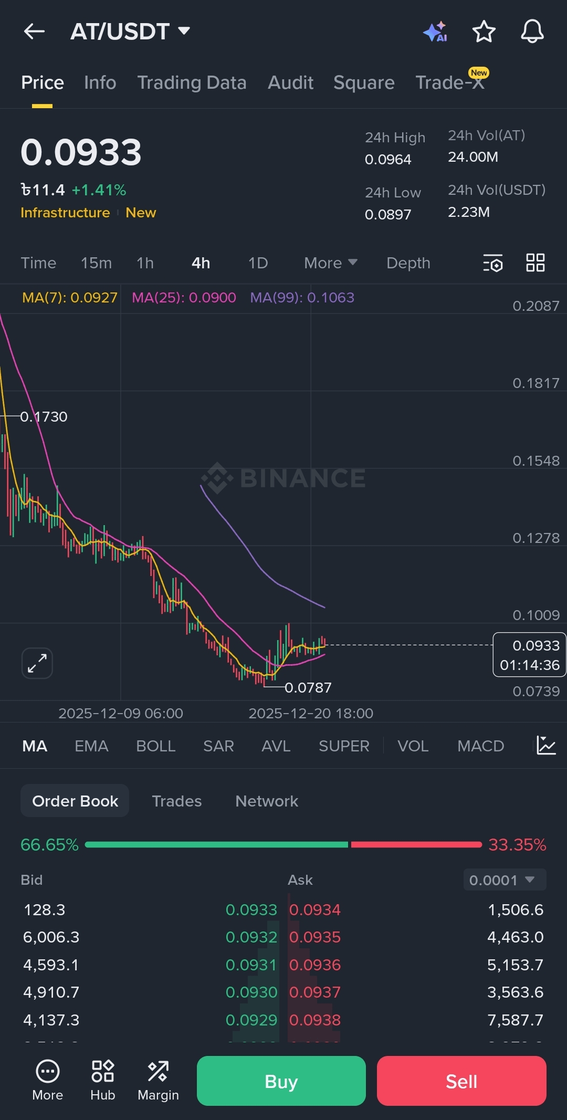This screenshot has height=1120, width=567.
Task: Tap the MA(25): 0.0900 legend
Action: point(184,298)
